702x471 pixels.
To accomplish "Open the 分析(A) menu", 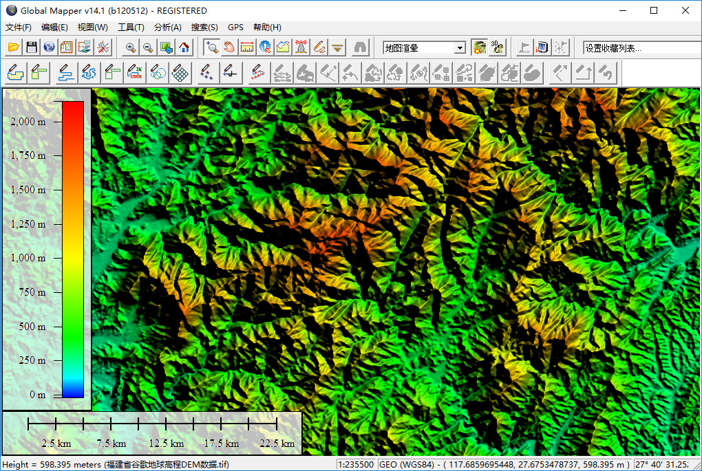I will click(168, 28).
